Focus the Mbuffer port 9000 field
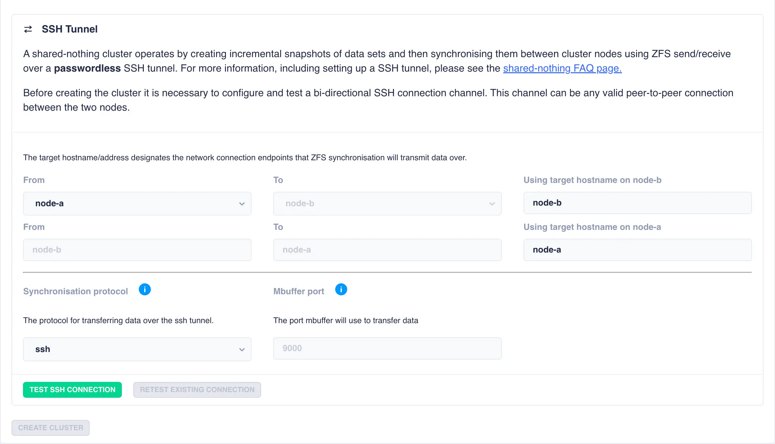775x444 pixels. [x=387, y=348]
